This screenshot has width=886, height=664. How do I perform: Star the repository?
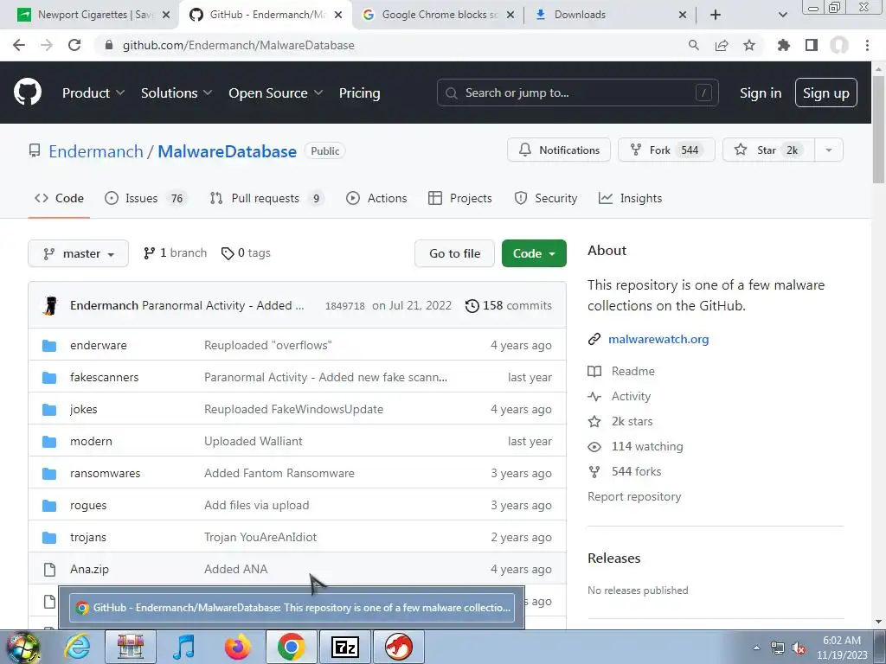[x=769, y=150]
